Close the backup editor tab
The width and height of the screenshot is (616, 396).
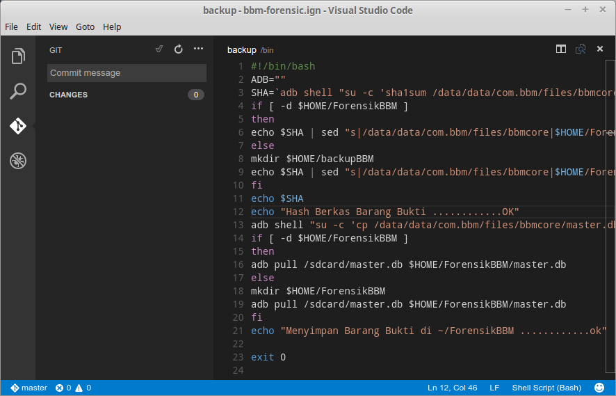click(x=600, y=49)
